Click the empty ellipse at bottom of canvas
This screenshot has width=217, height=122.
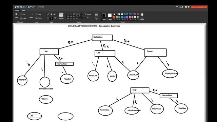65,117
